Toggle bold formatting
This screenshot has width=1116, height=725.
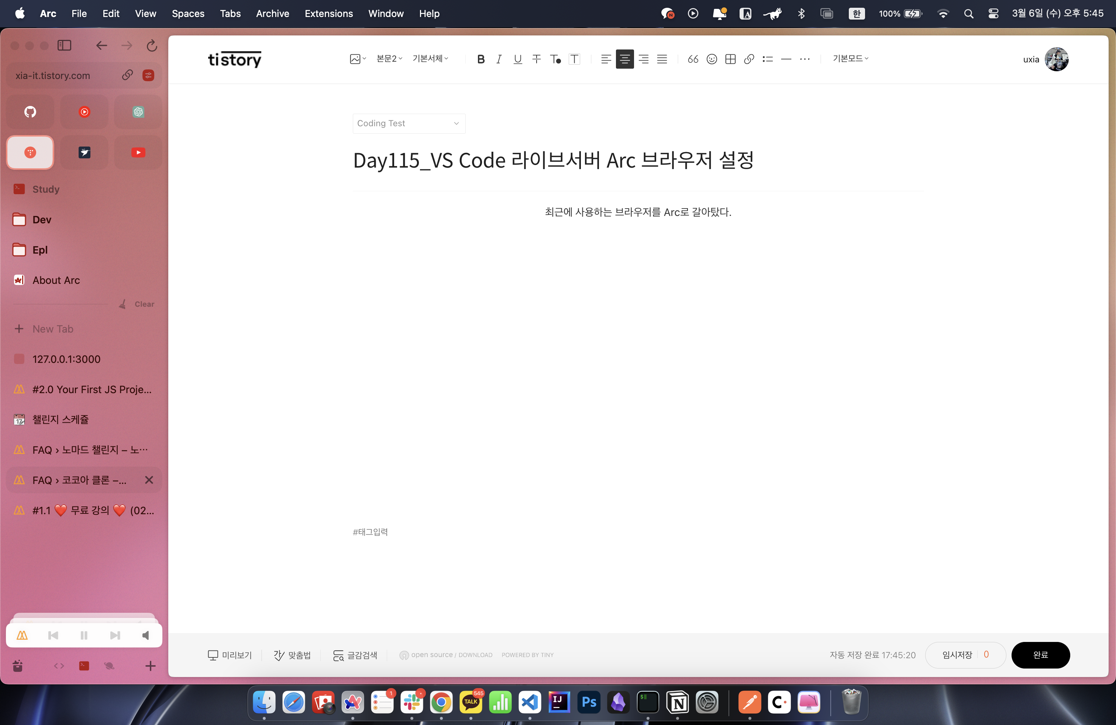480,59
